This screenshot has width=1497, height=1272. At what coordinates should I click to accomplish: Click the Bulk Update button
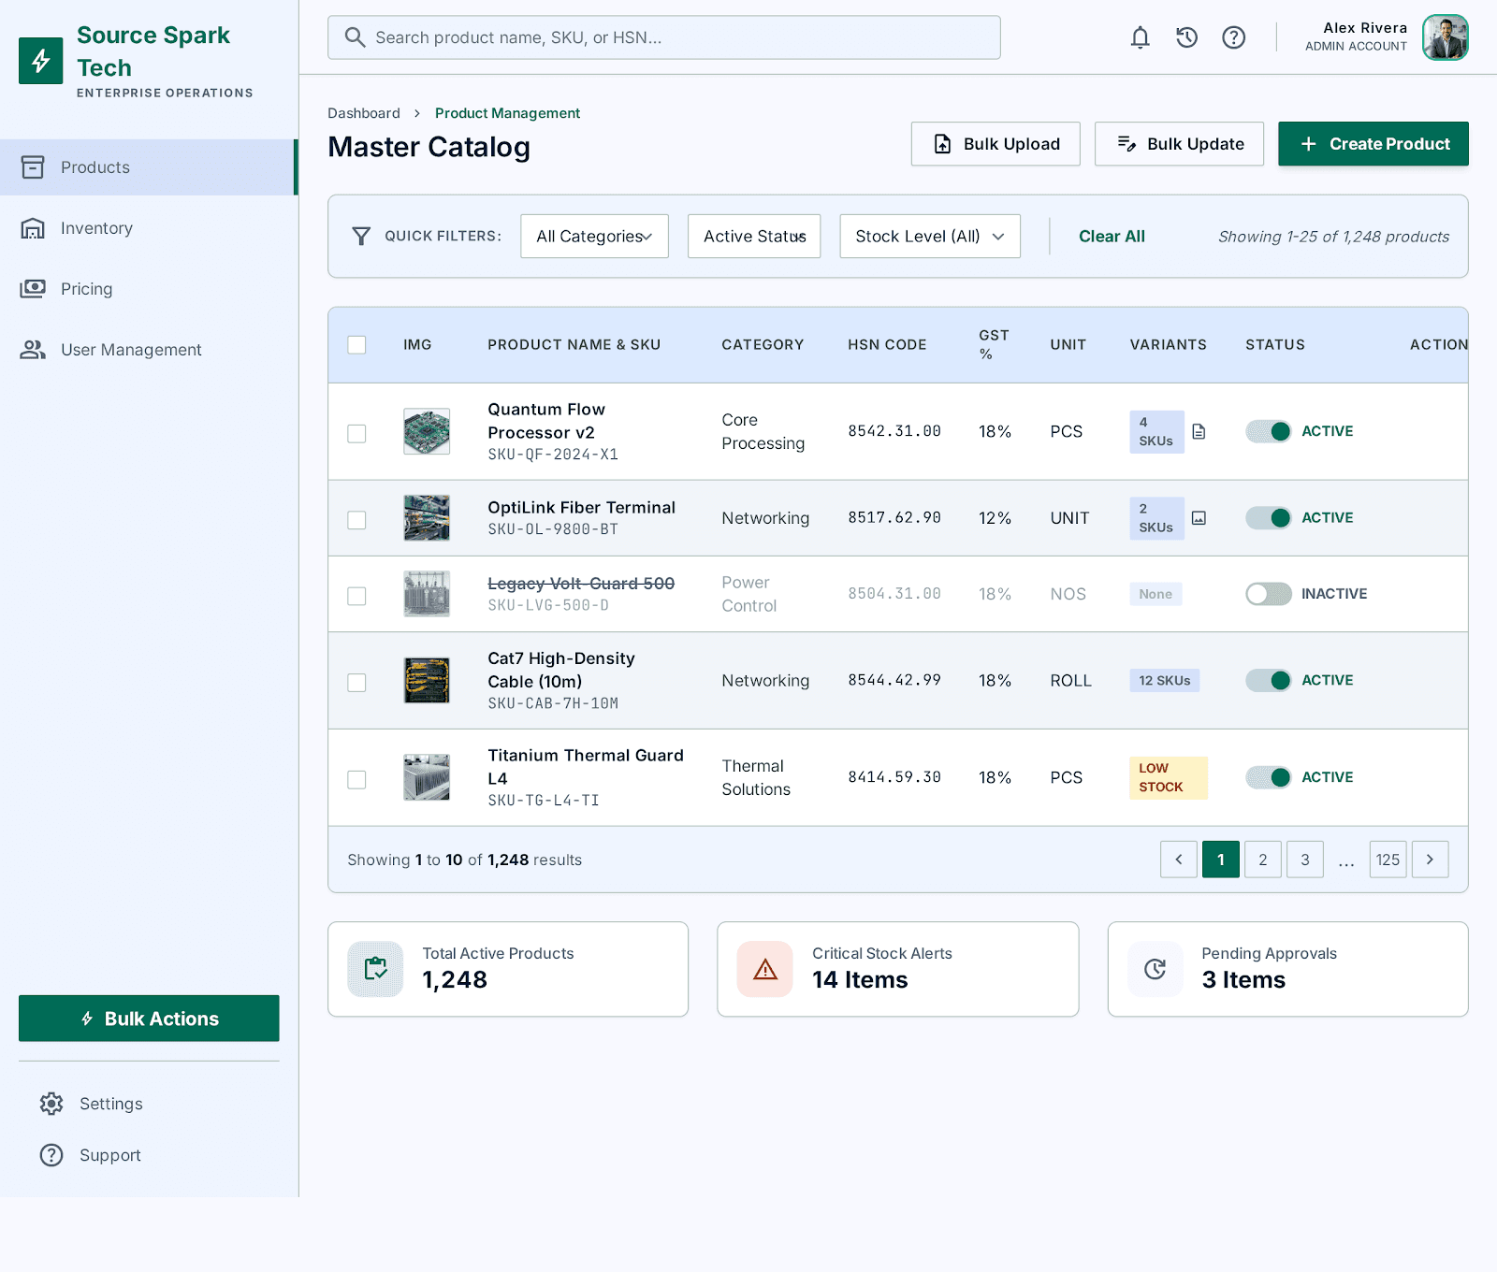(x=1179, y=144)
